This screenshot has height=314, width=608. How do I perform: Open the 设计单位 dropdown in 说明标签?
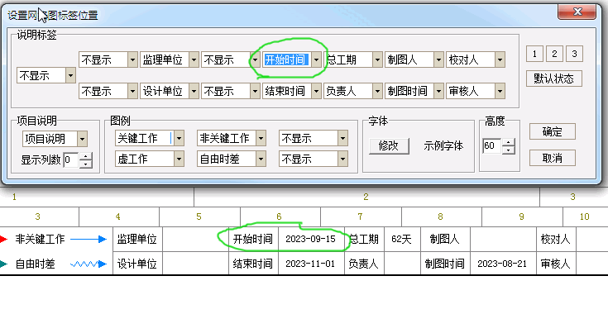tap(194, 91)
